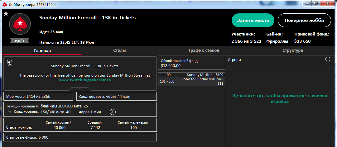Toggle the favorite star for this tournament
The height and width of the screenshot is (147, 337).
pos(6,14)
